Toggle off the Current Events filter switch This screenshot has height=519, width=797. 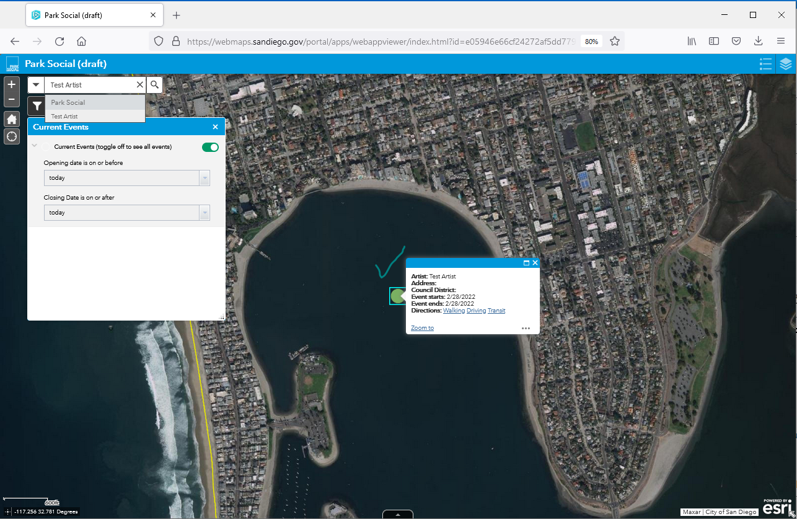210,147
